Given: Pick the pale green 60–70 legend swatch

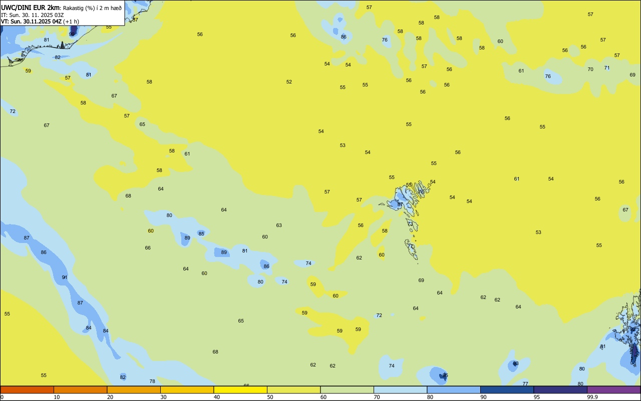Looking at the screenshot, I should pyautogui.click(x=347, y=389).
